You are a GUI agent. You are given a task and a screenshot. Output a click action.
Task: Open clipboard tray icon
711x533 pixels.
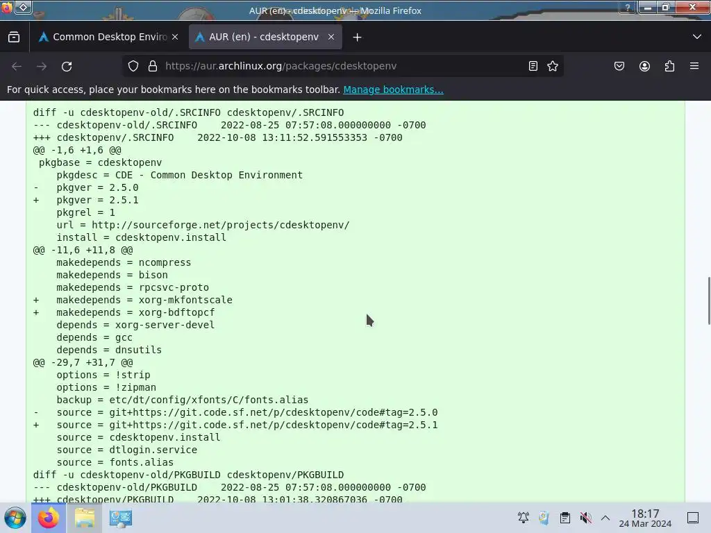564,518
